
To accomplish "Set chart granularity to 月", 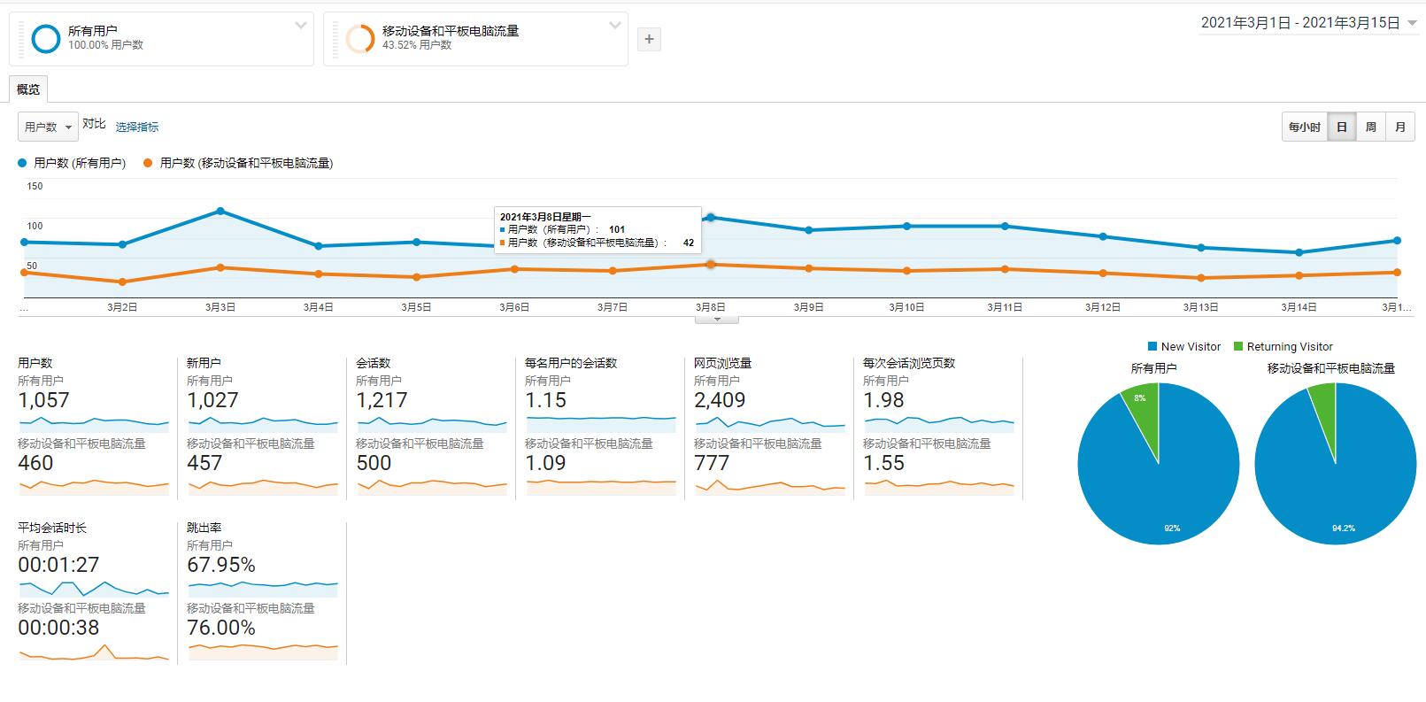I will [1400, 127].
